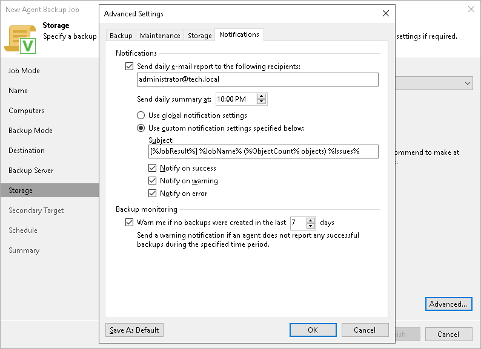Go to Computers wizard step
The image size is (481, 349).
click(27, 111)
